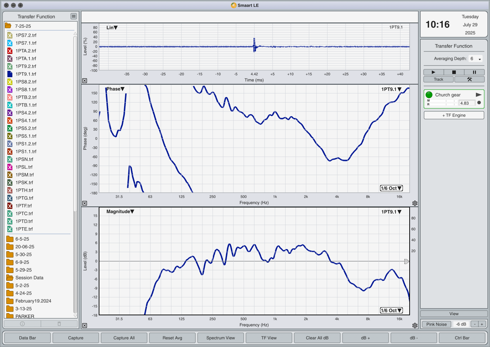Viewport: 490px width, 347px height.
Task: Open the Phase graph type dropdown
Action: (x=116, y=89)
